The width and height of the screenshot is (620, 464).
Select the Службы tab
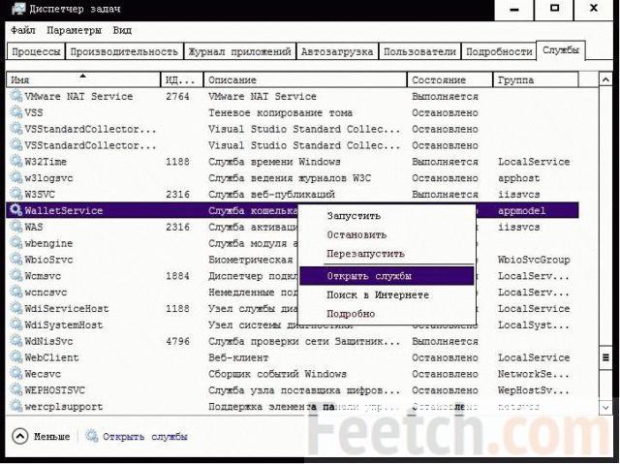[x=560, y=50]
